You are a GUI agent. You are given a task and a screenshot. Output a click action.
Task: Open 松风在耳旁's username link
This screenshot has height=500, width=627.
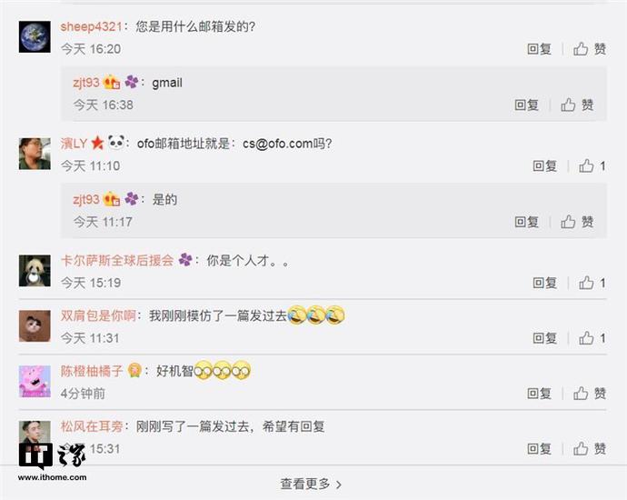92,426
